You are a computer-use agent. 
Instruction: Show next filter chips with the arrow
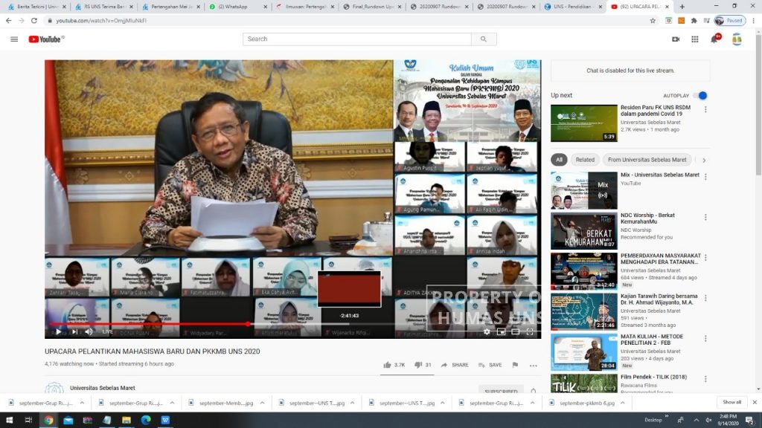(x=704, y=160)
